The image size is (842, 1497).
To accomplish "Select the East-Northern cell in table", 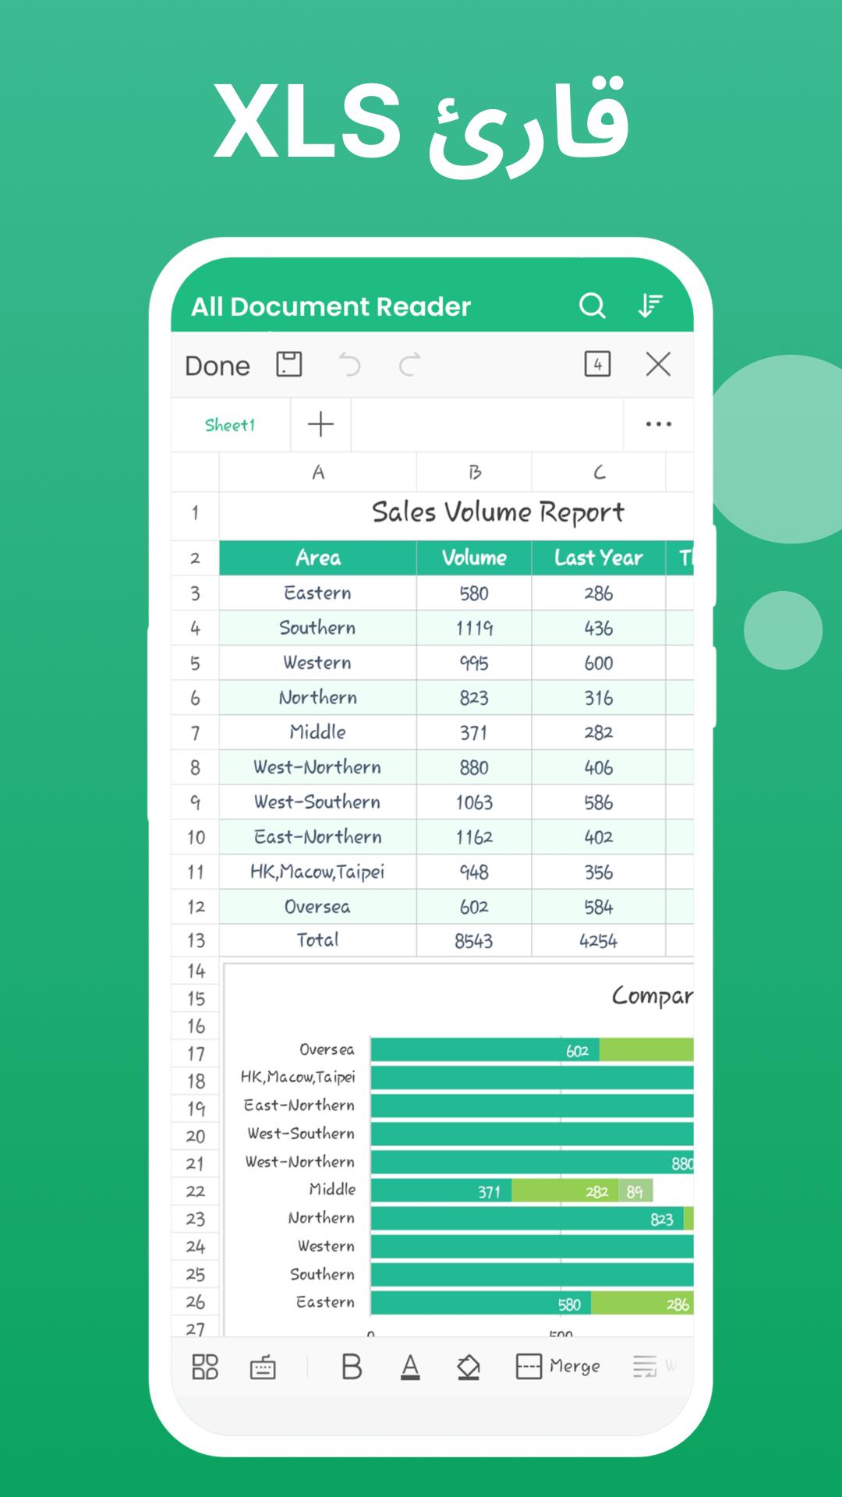I will (318, 837).
